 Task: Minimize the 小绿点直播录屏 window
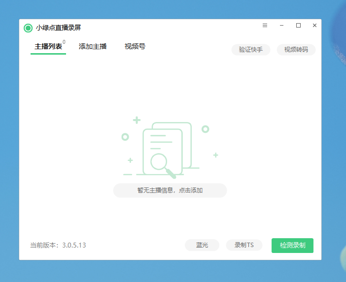(281, 26)
